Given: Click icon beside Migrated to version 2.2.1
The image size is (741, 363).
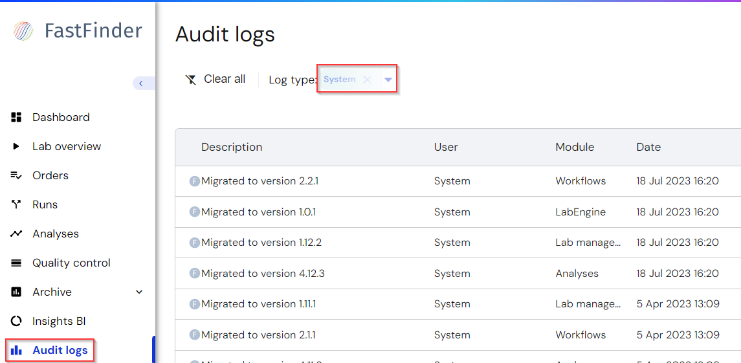Looking at the screenshot, I should (195, 181).
